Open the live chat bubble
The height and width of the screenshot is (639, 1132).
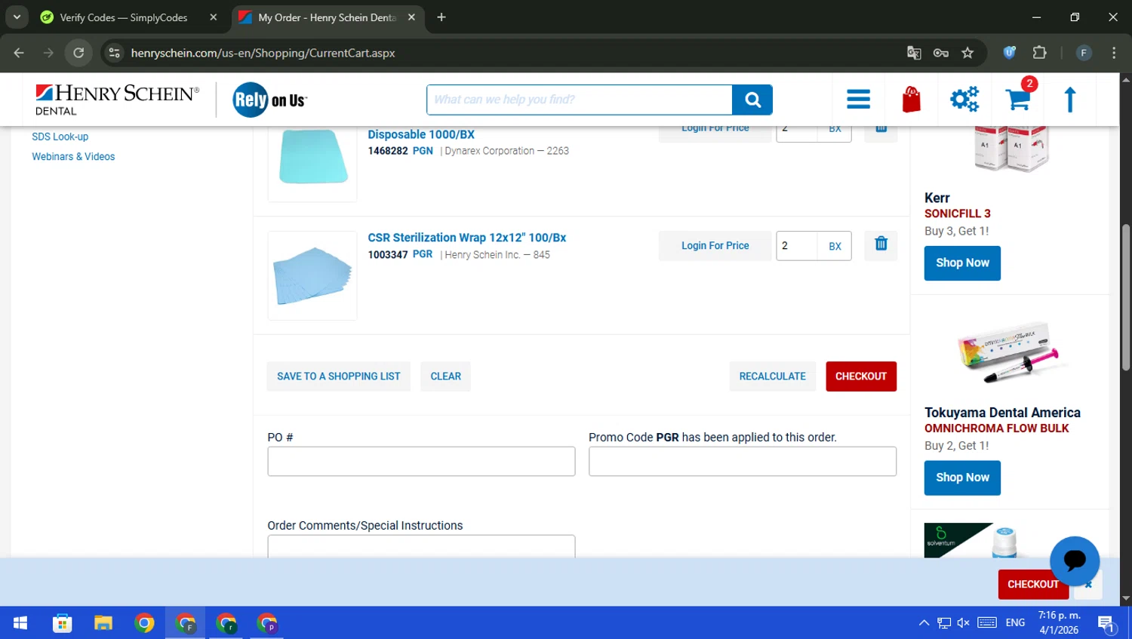[1075, 561]
